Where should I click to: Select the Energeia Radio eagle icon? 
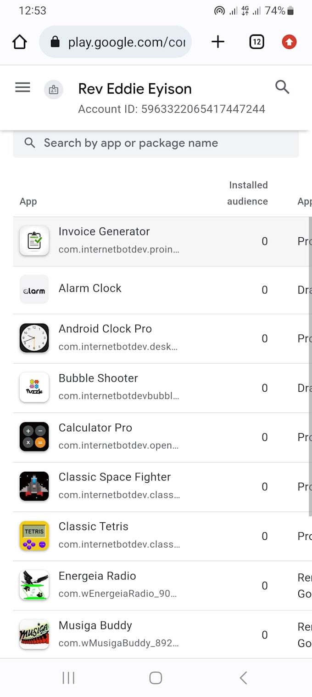(x=34, y=585)
